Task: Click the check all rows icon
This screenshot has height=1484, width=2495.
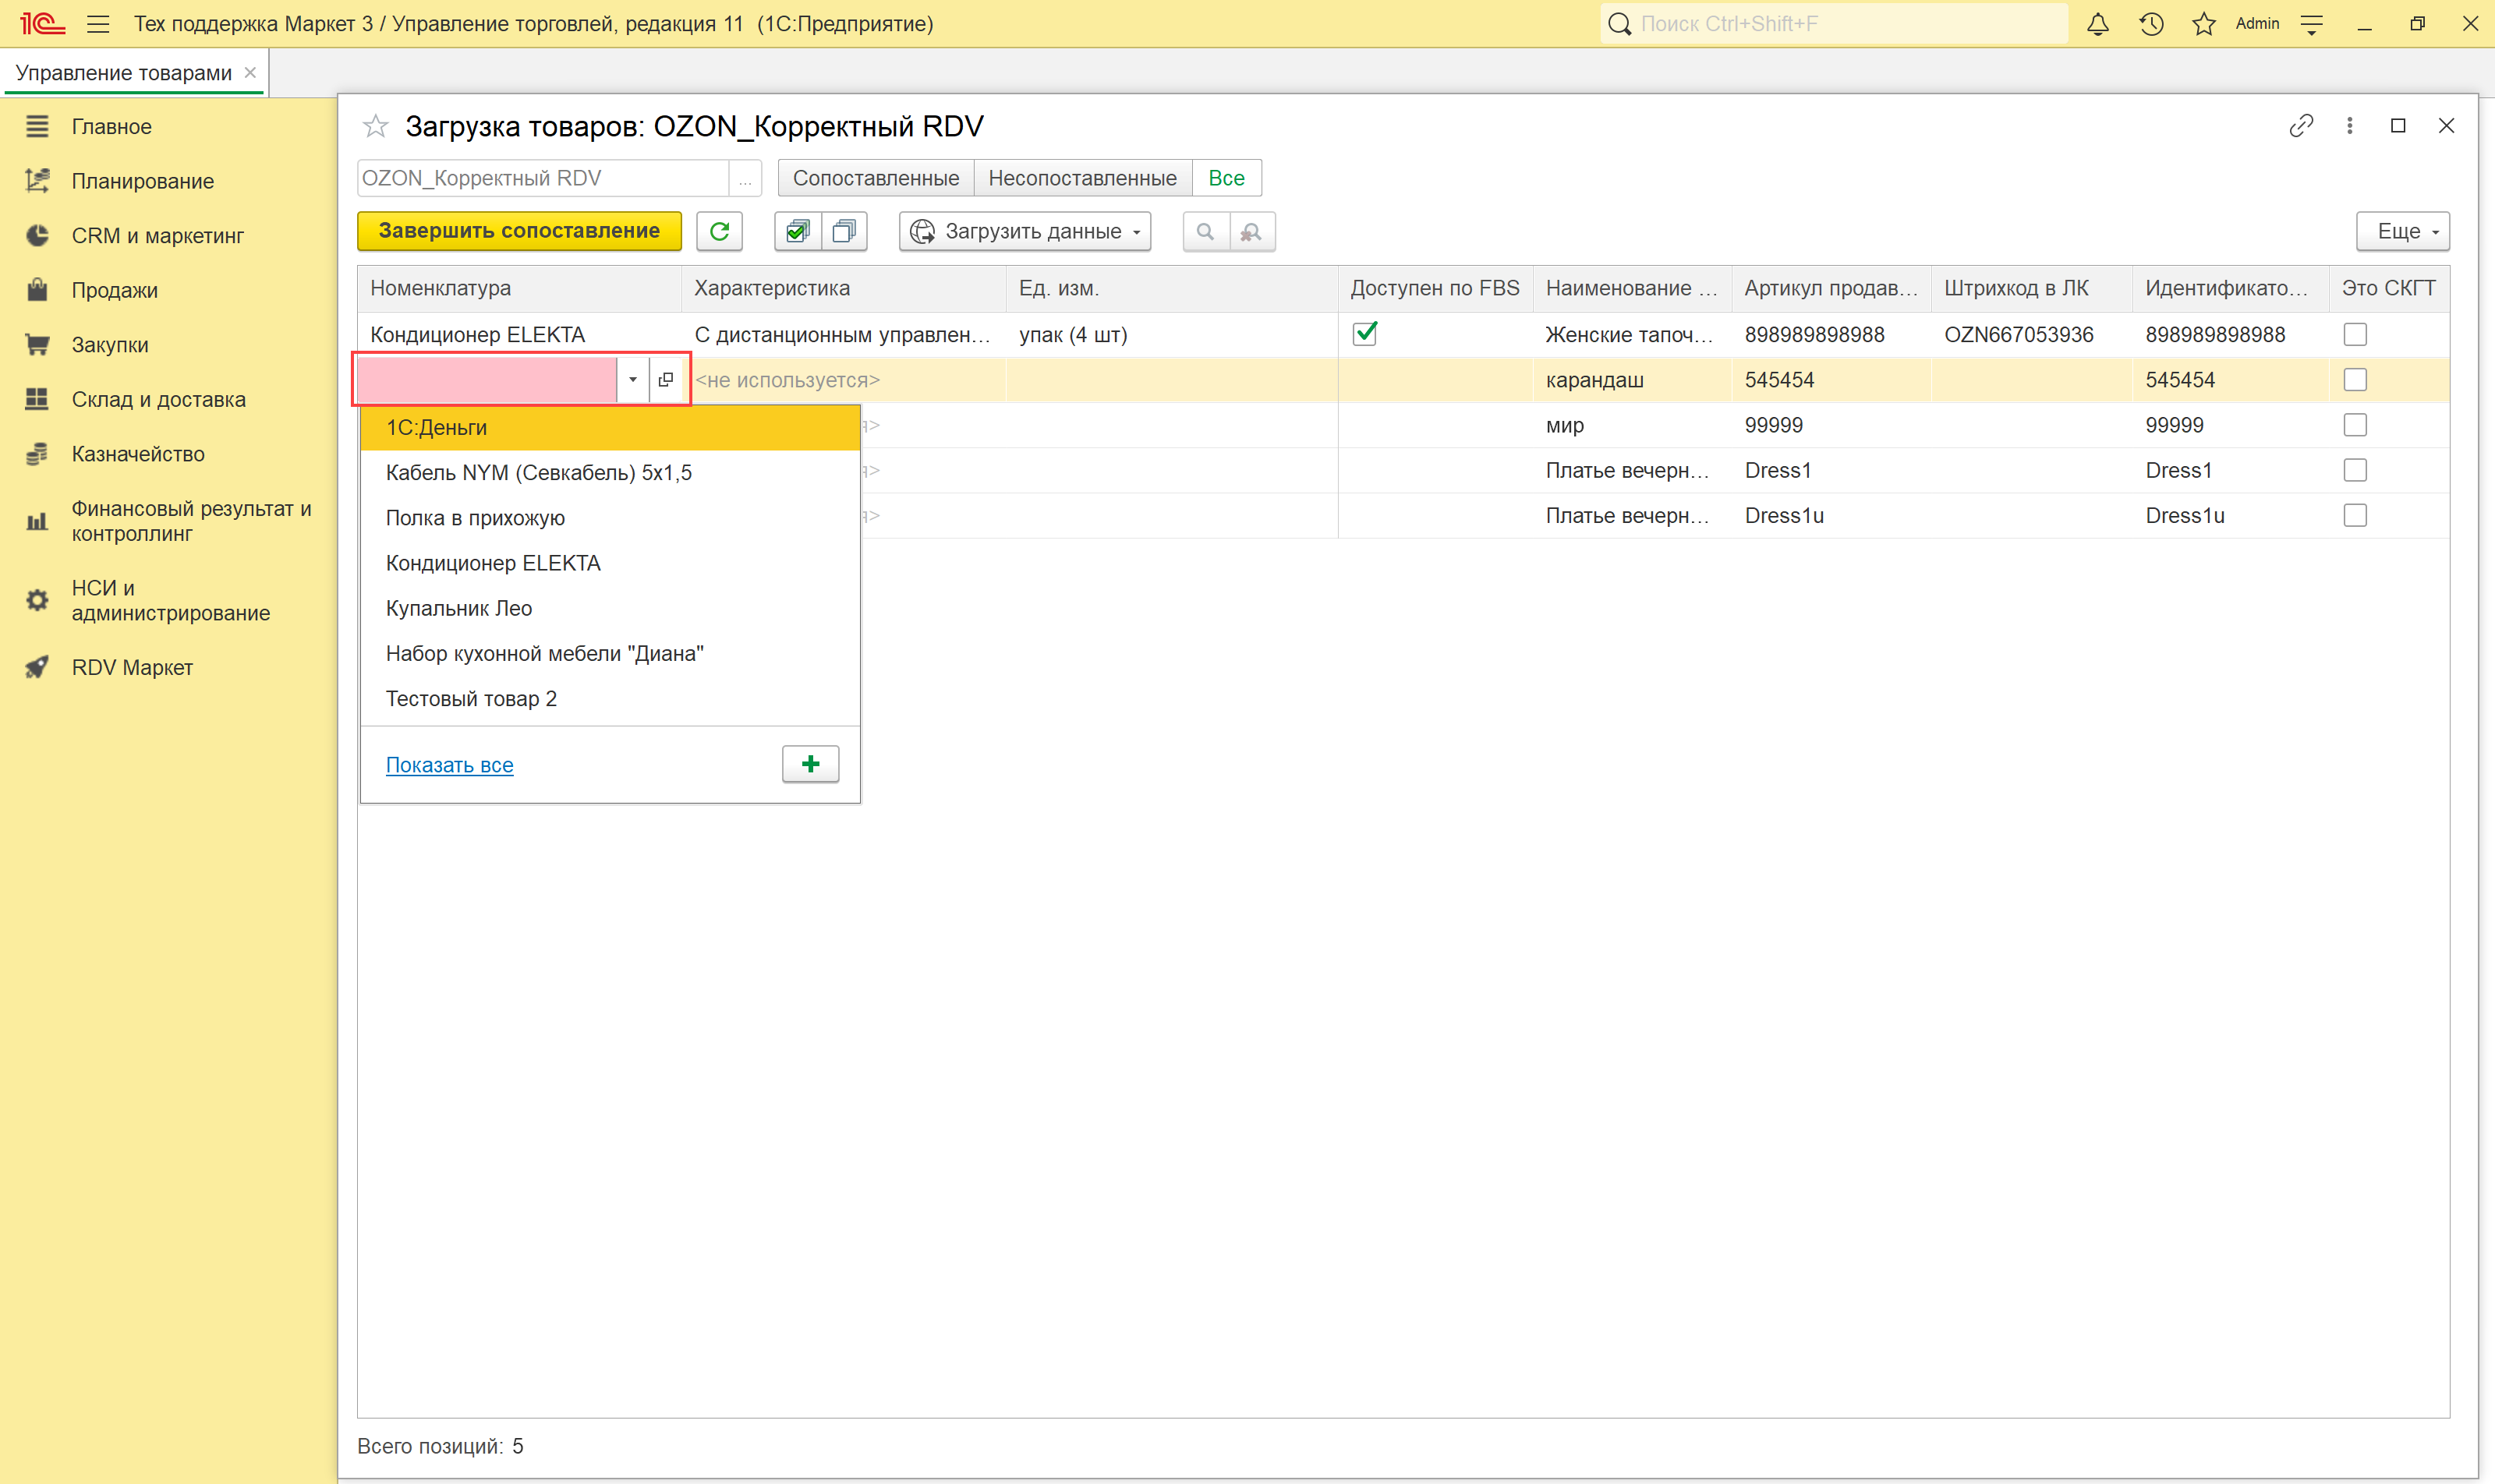Action: pyautogui.click(x=798, y=231)
